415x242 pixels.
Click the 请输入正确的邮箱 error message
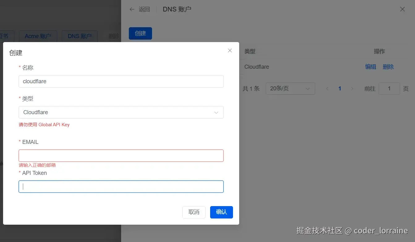tap(37, 165)
